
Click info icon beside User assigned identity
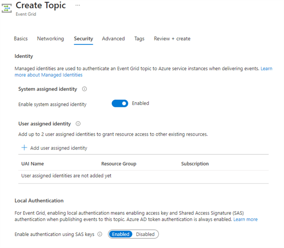click(78, 124)
